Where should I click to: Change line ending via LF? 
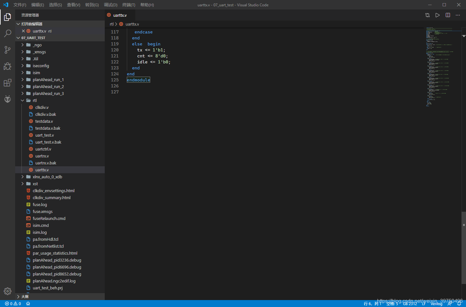[424, 304]
